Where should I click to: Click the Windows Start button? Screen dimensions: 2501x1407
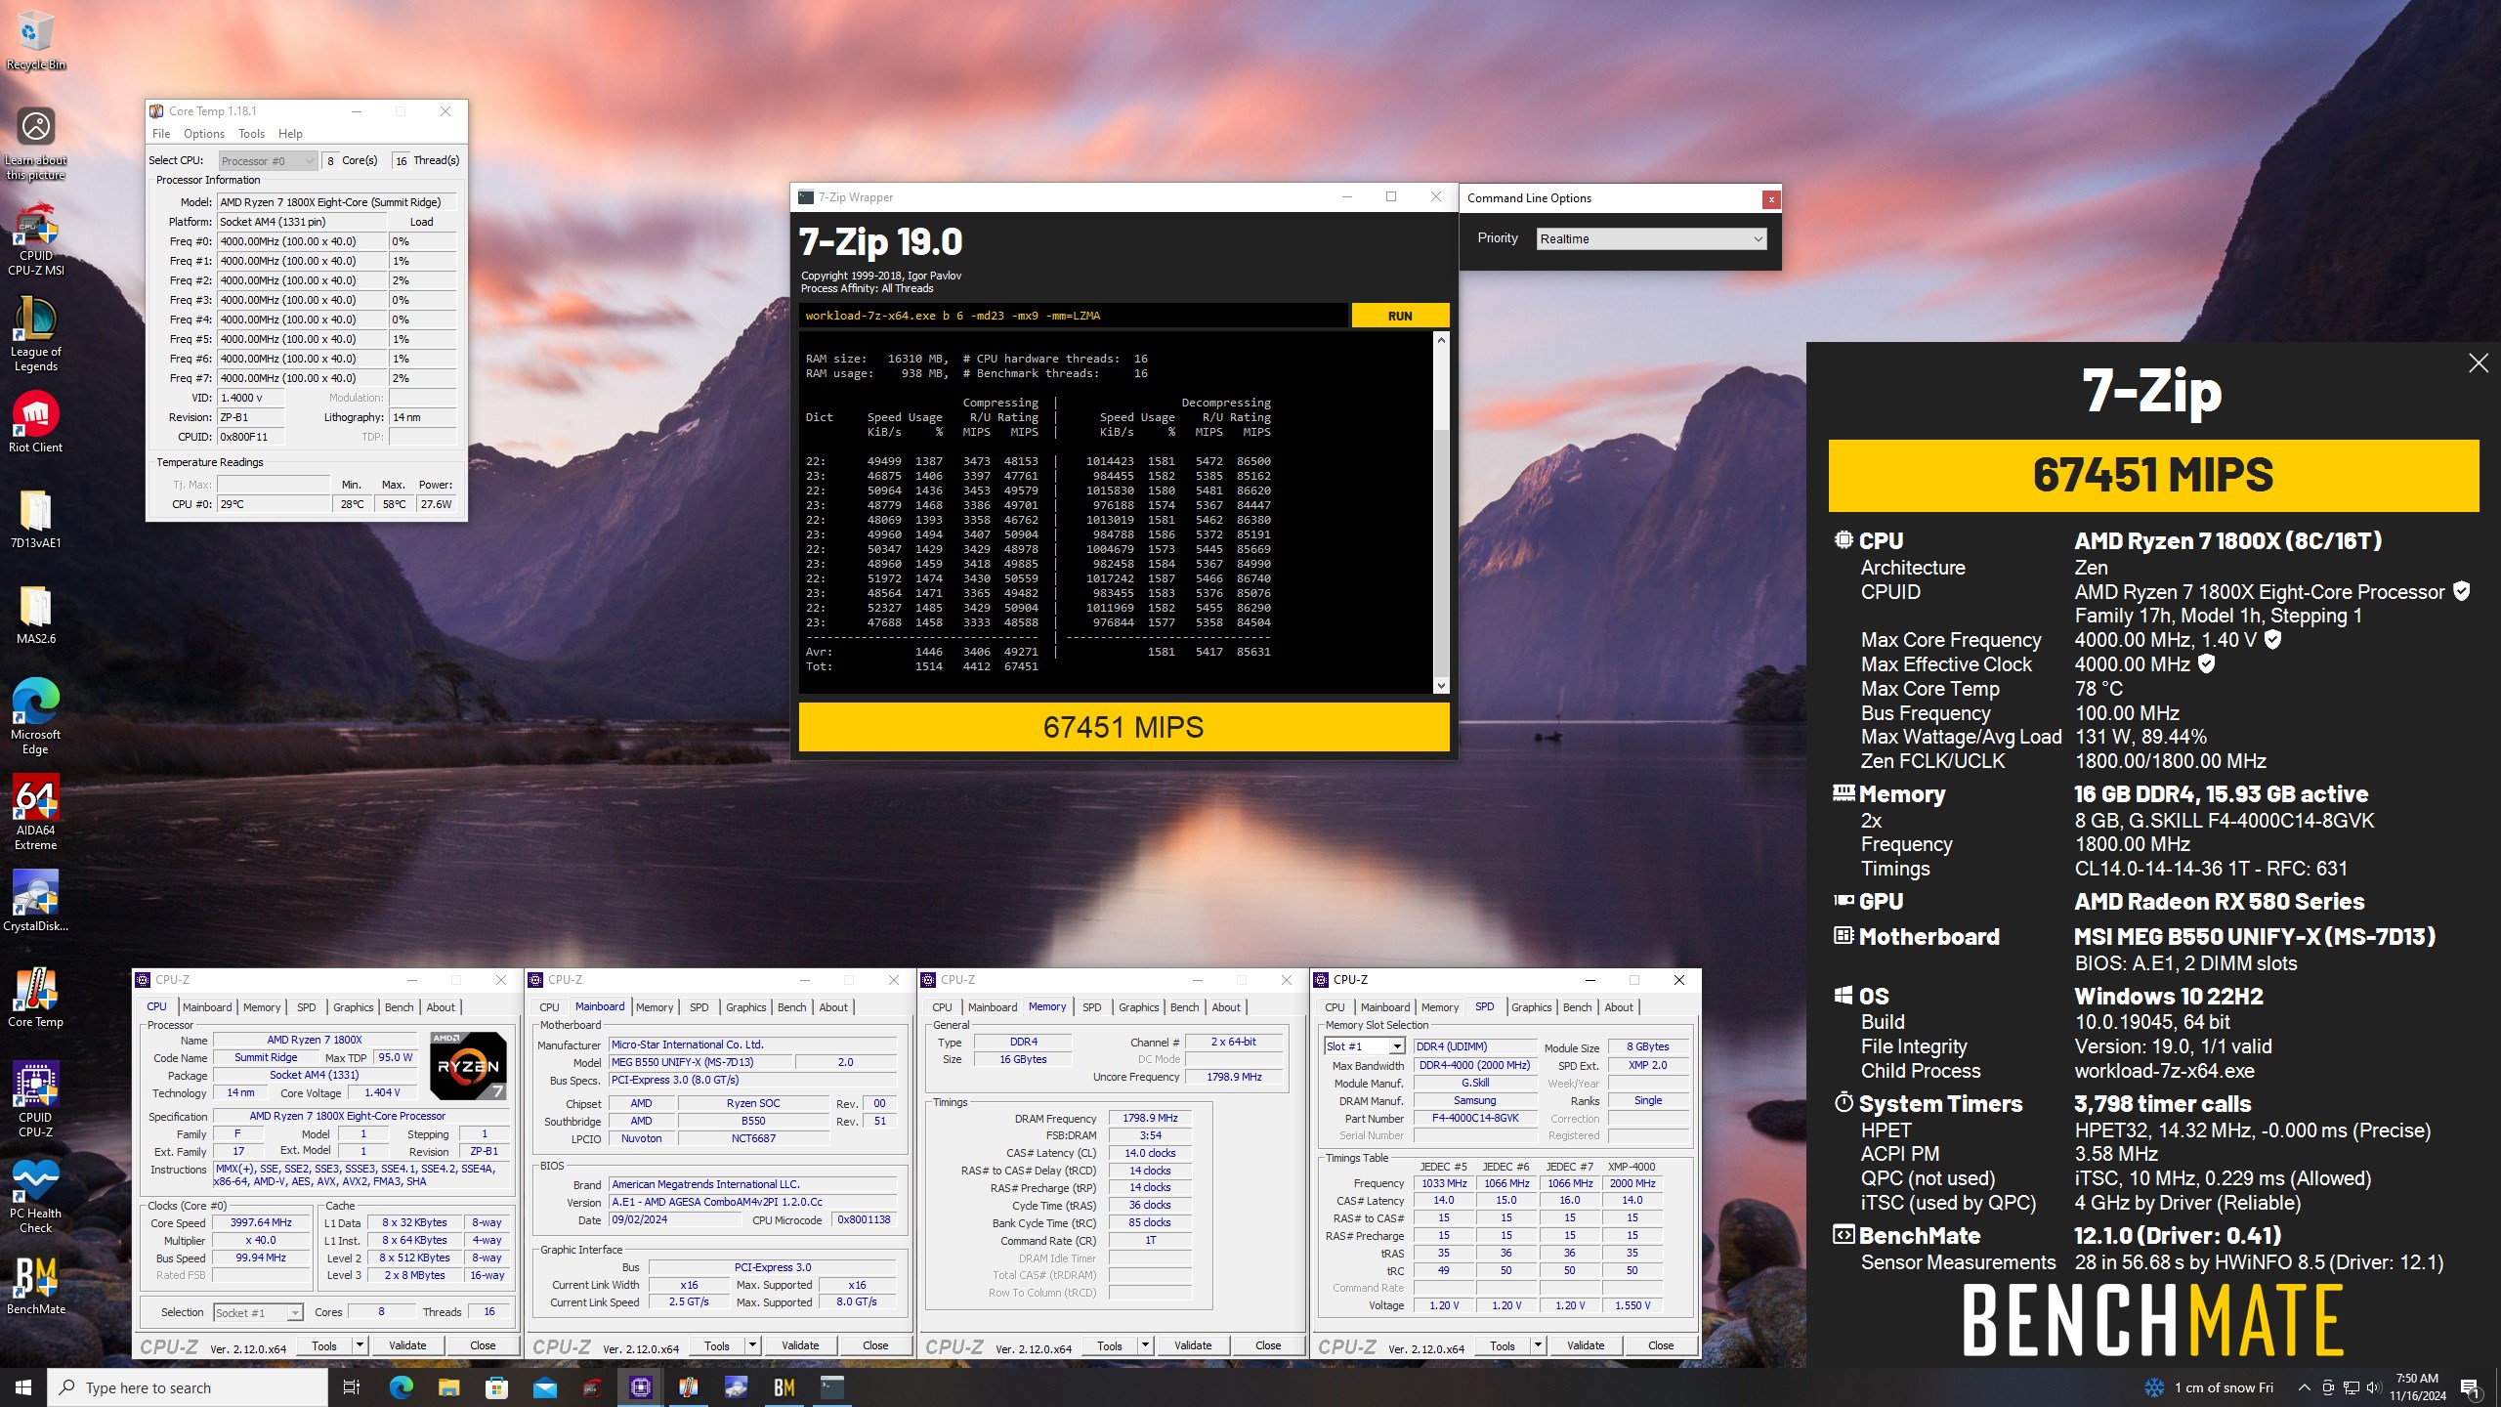(23, 1387)
